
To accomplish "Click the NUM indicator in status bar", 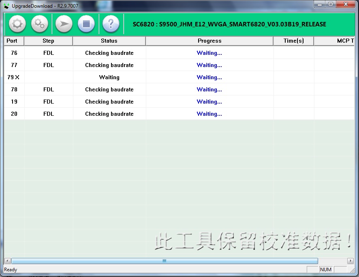I will tap(326, 269).
